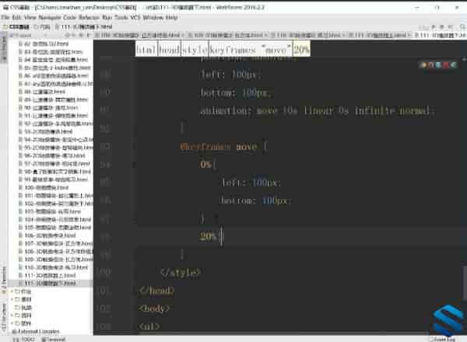Image resolution: width=467 pixels, height=342 pixels.
Task: Open the Edit menu
Action: coord(16,17)
